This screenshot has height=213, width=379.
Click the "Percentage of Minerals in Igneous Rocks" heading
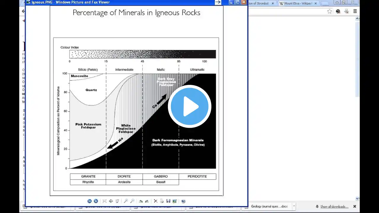click(136, 13)
